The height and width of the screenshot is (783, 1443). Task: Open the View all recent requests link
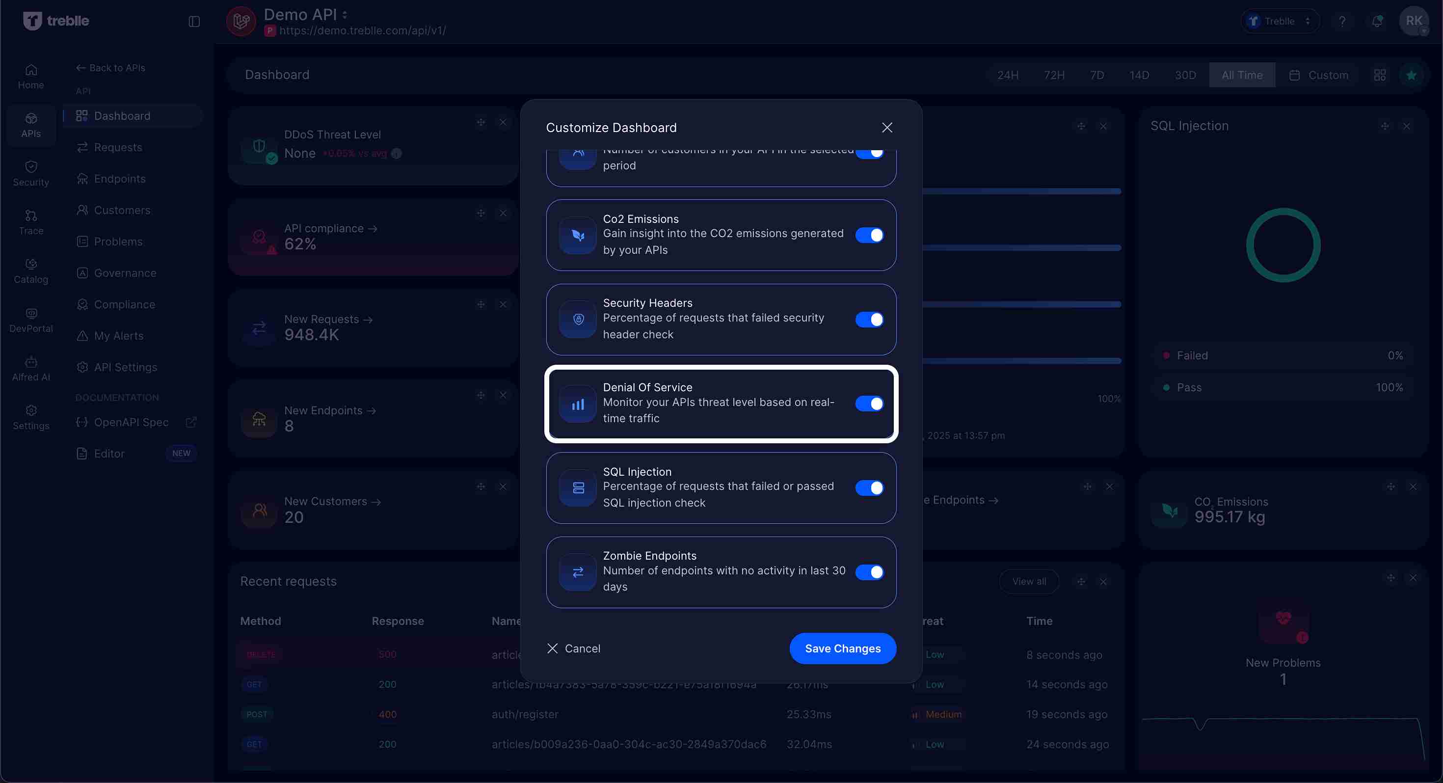click(x=1030, y=581)
